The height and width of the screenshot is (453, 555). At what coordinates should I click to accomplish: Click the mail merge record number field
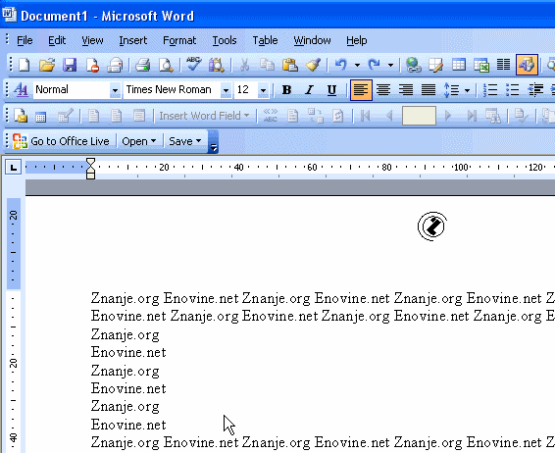(419, 116)
